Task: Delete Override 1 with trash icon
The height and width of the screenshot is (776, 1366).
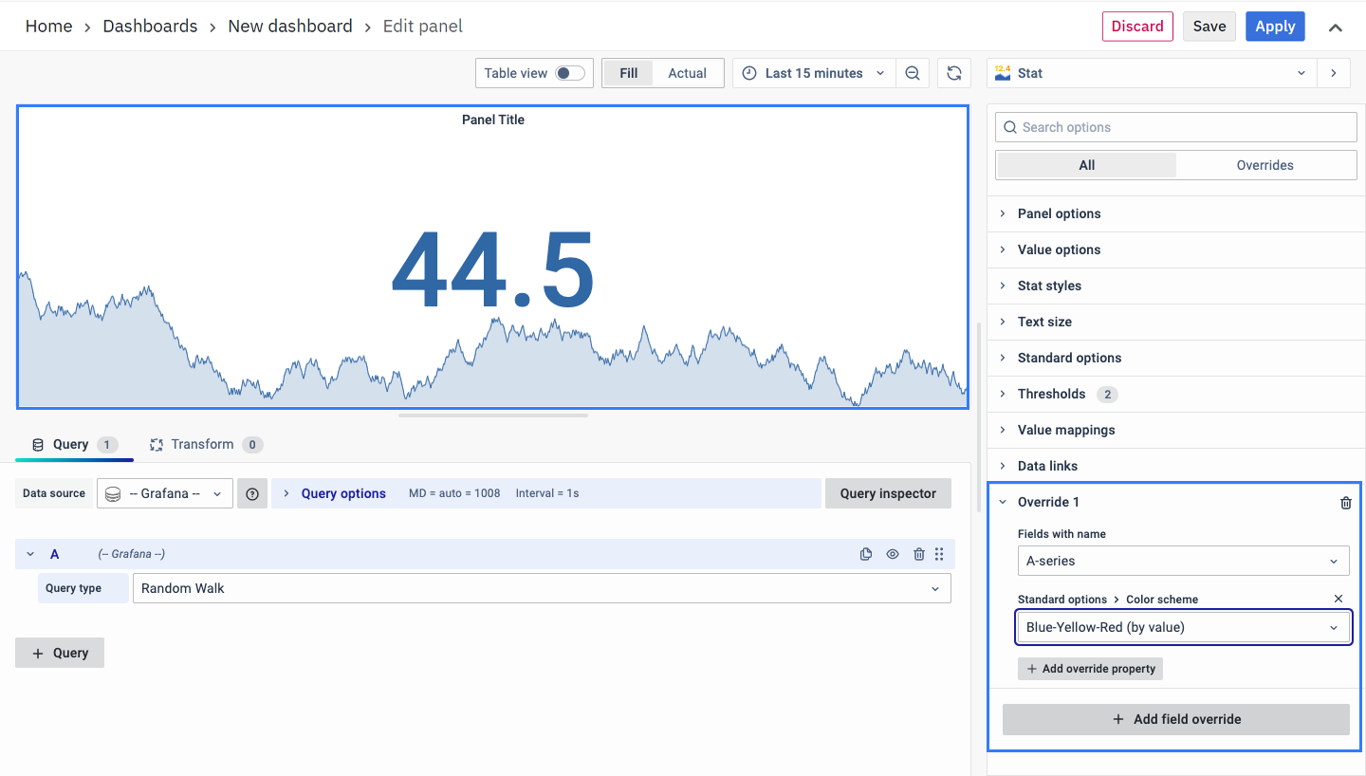Action: coord(1345,503)
